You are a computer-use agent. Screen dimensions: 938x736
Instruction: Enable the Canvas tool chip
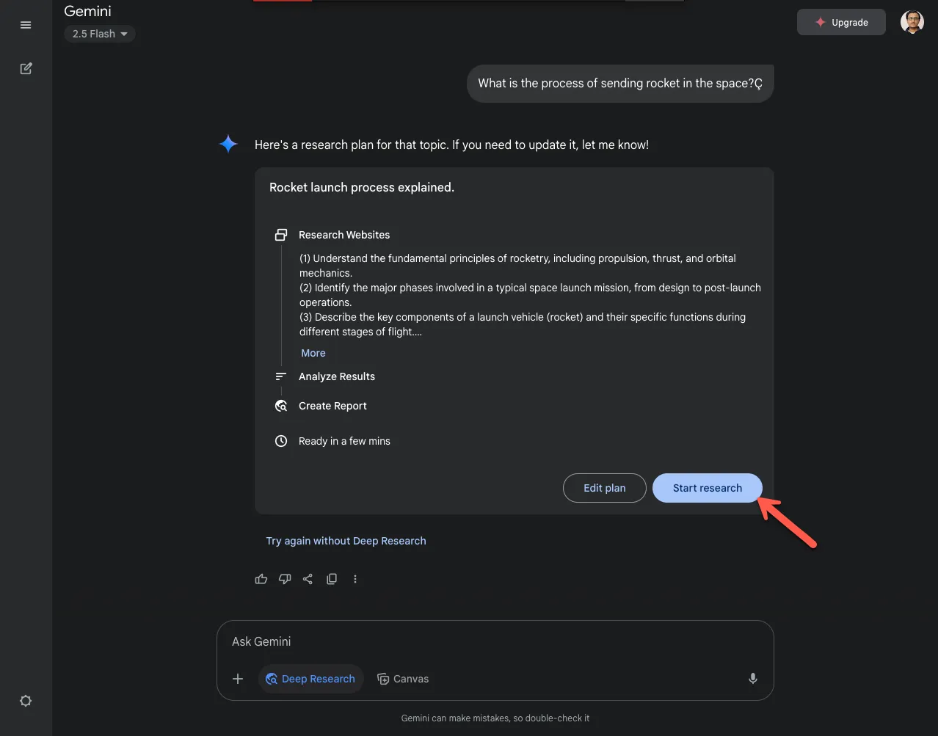(x=403, y=679)
